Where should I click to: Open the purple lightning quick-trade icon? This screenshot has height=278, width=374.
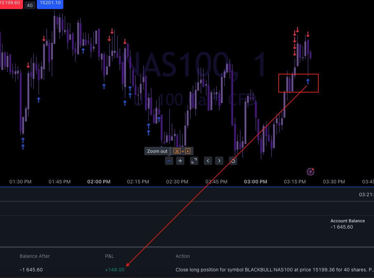coord(310,171)
